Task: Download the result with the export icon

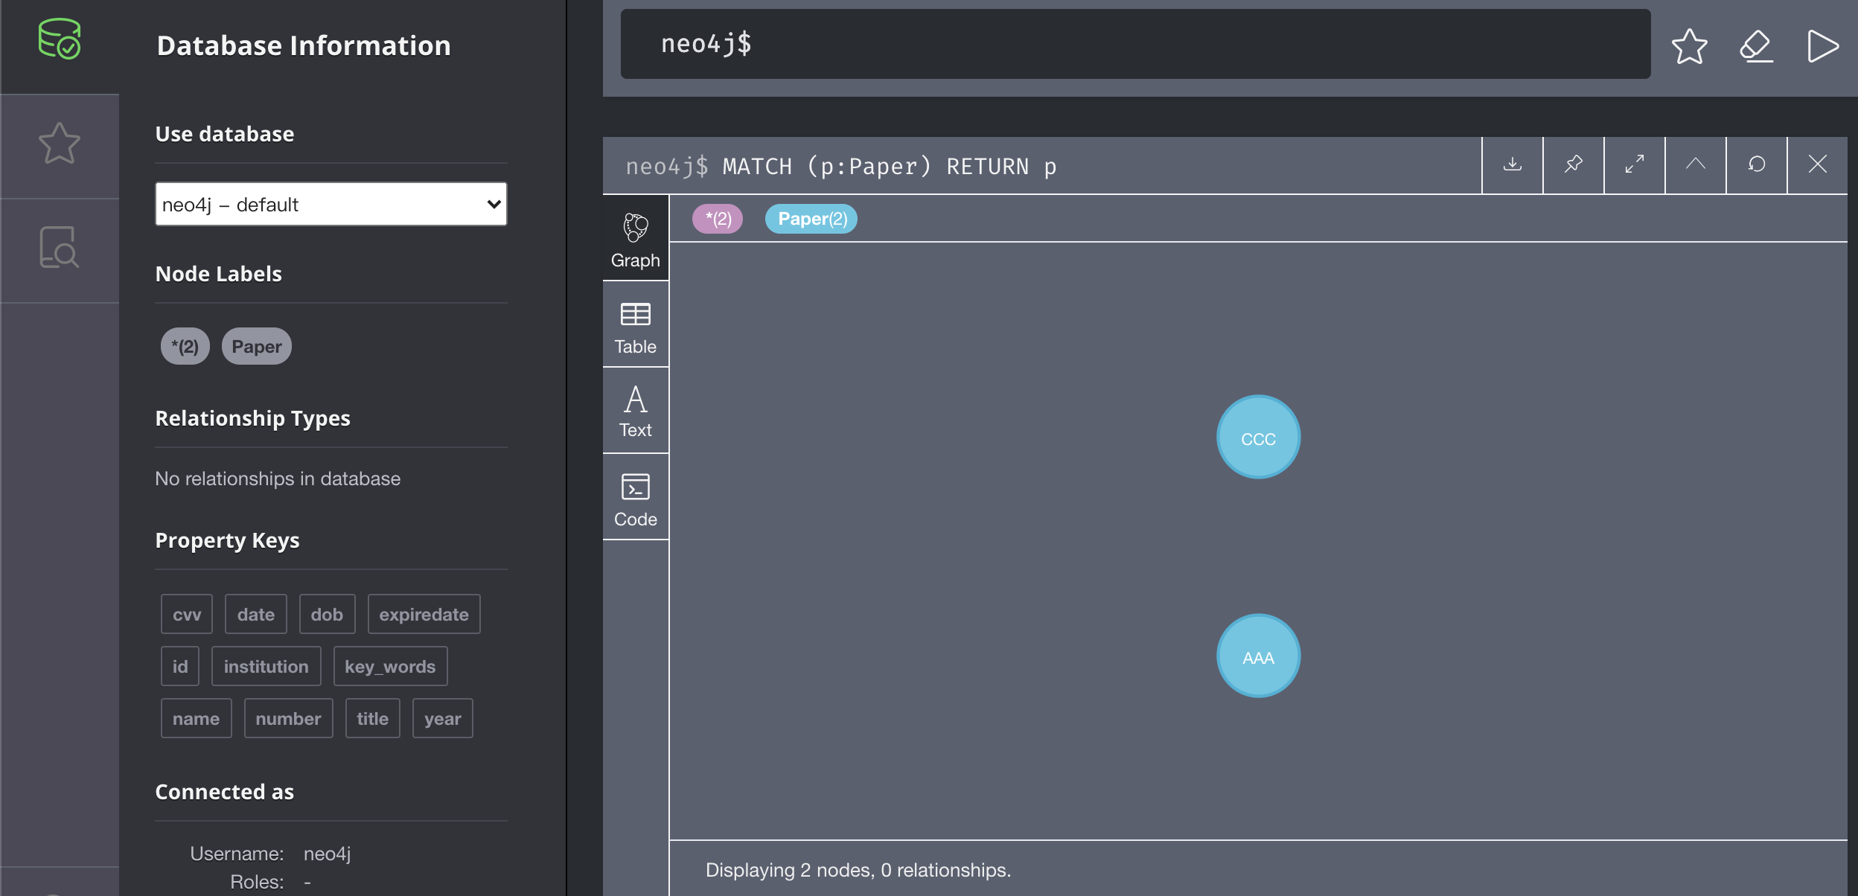Action: point(1512,164)
